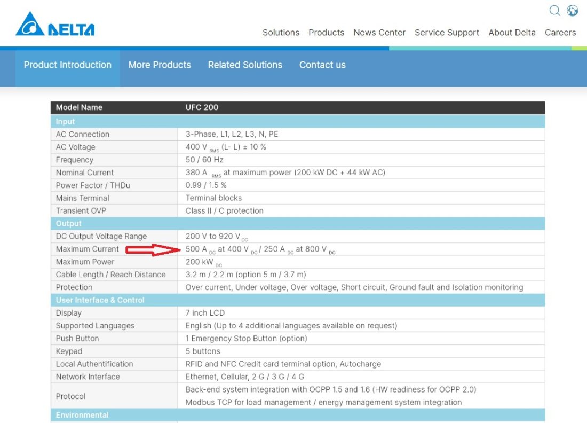The width and height of the screenshot is (587, 423).
Task: Click the search magnifier icon
Action: click(555, 11)
